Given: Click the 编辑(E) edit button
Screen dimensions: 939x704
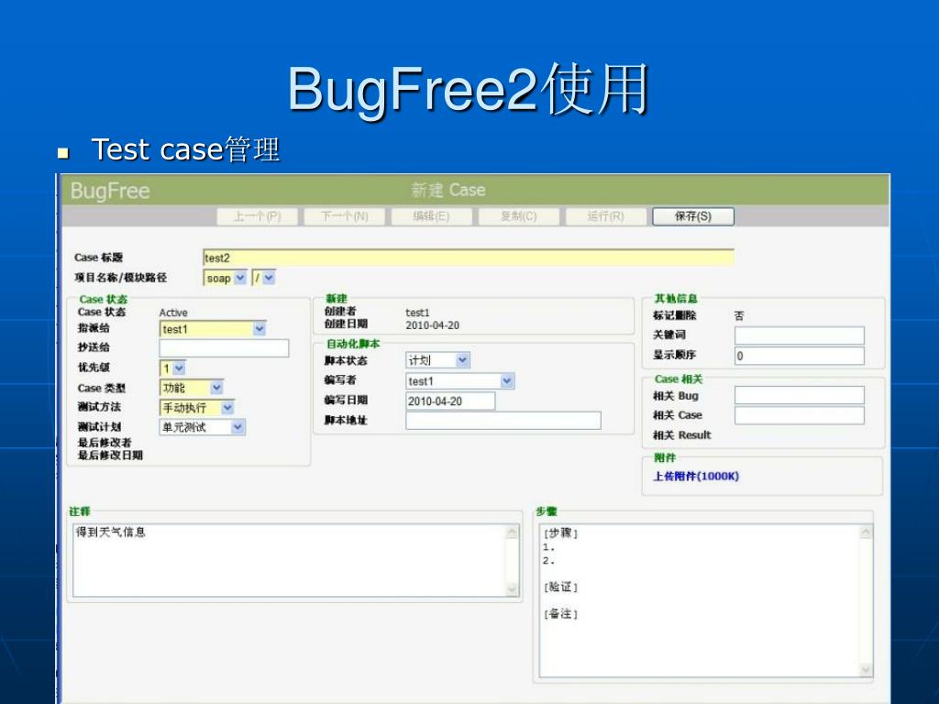Looking at the screenshot, I should (431, 216).
